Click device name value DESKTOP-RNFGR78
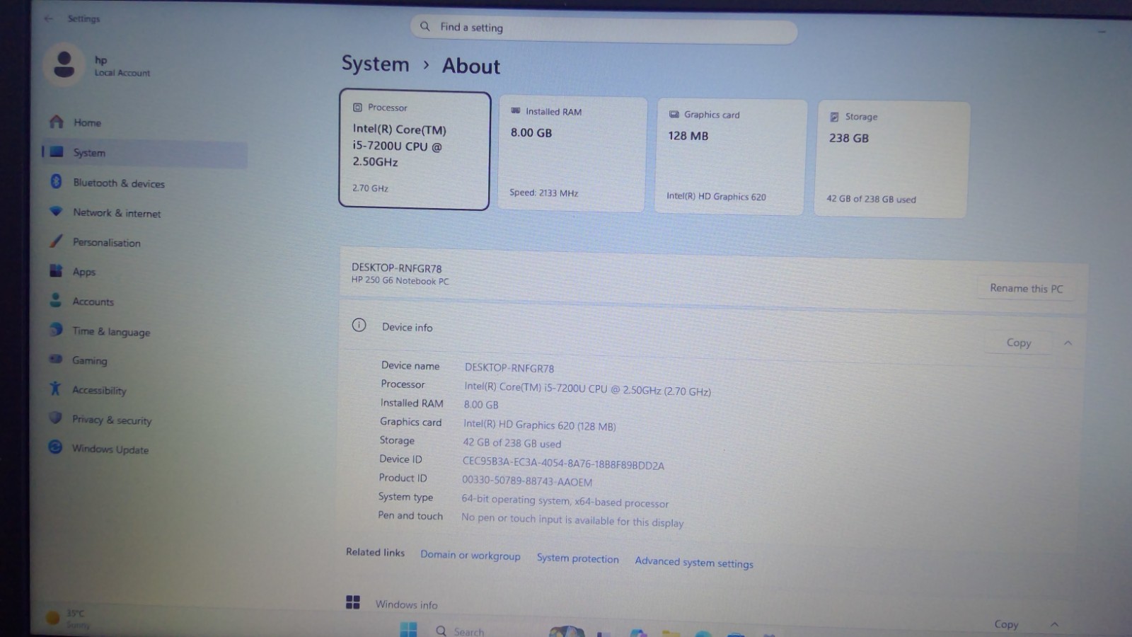Screen dimensions: 1132x637 (x=509, y=368)
